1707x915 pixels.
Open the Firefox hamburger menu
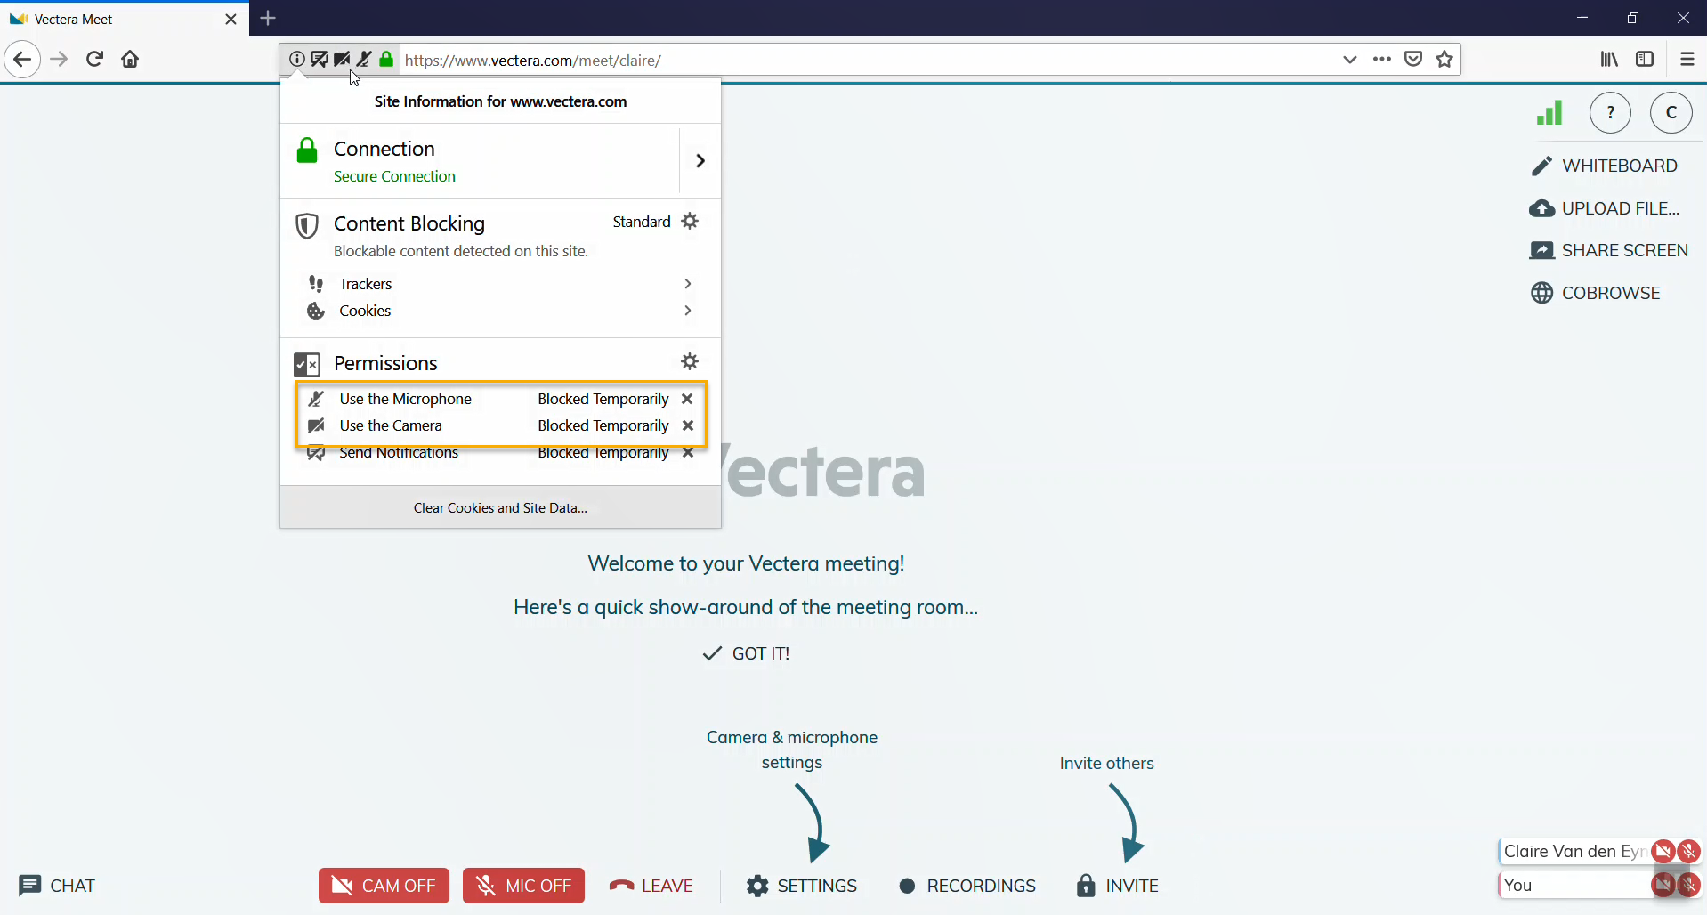click(1687, 60)
